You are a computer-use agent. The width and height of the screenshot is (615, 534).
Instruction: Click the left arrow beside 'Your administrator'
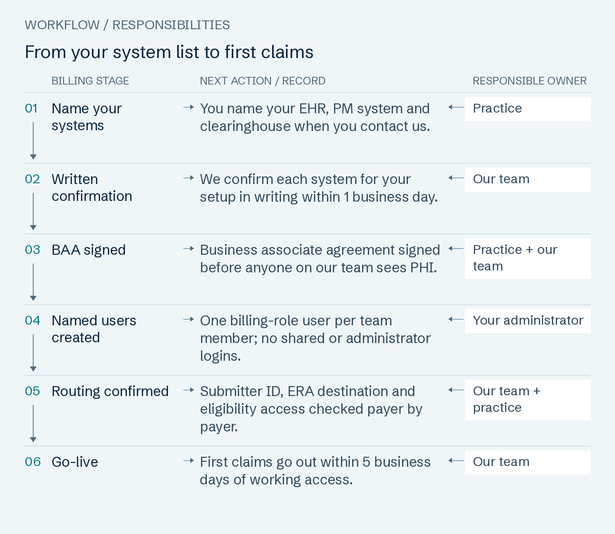(456, 319)
